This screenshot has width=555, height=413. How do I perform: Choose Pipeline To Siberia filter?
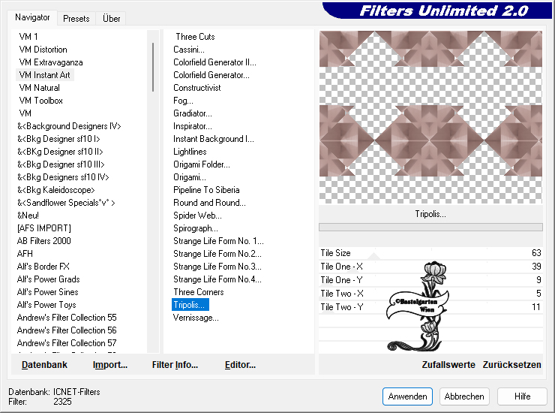206,190
